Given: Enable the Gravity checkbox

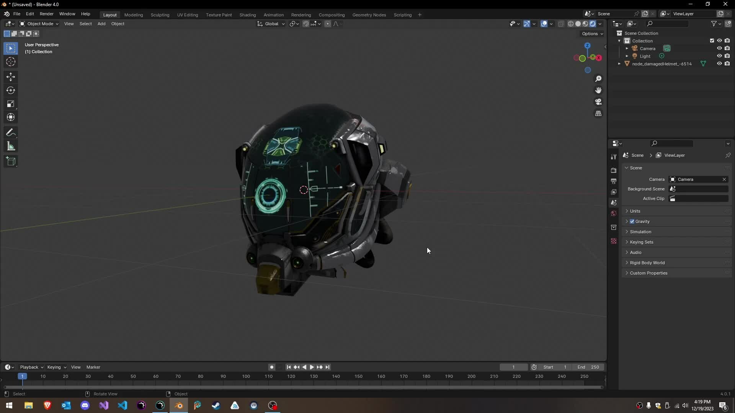Looking at the screenshot, I should pyautogui.click(x=632, y=221).
